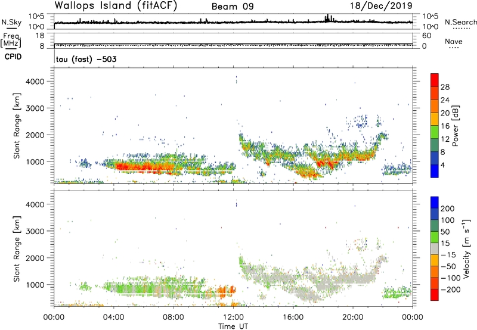477x330 pixels.
Task: Click the "Velocity [m s⁻¹]" colorbar title
Action: (x=466, y=248)
